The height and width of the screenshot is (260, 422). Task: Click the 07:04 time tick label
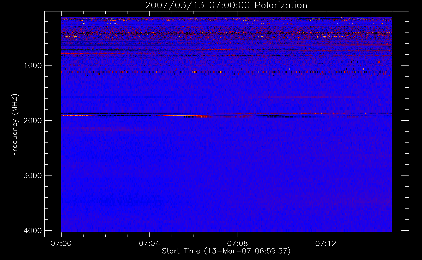coord(149,244)
